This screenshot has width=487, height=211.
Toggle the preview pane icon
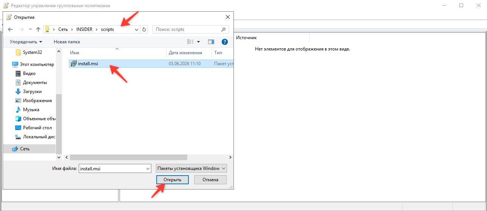(x=211, y=42)
